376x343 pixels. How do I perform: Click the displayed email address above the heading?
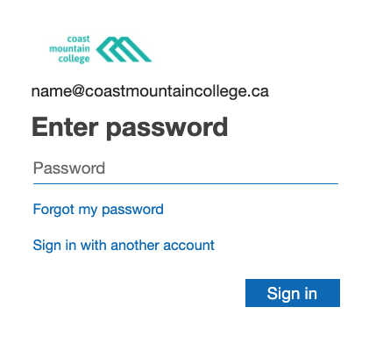click(150, 91)
